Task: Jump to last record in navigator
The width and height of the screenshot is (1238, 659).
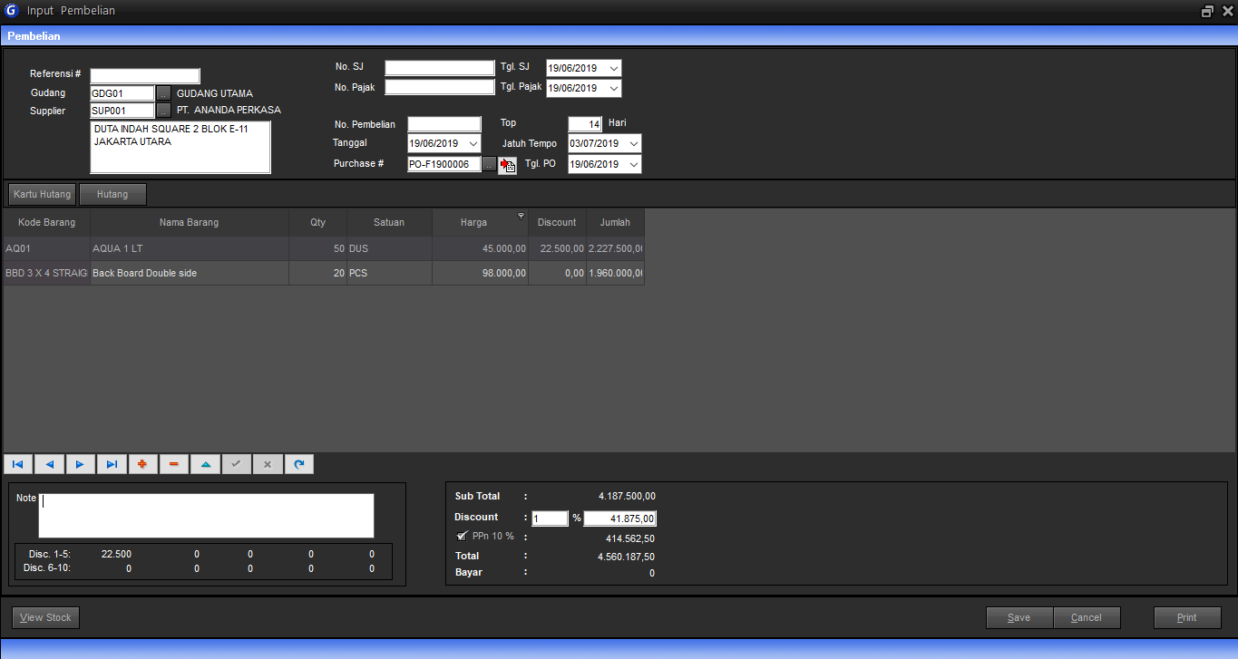Action: click(112, 464)
